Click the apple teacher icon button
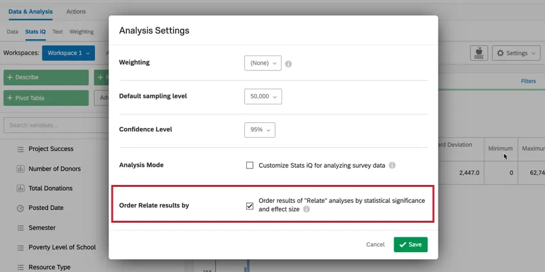This screenshot has height=272, width=545. pyautogui.click(x=478, y=53)
